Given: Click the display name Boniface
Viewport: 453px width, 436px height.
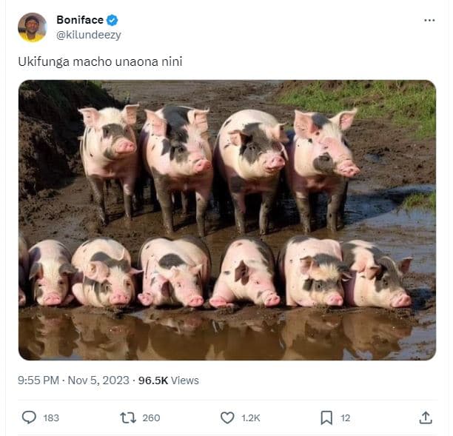Looking at the screenshot, I should 80,20.
